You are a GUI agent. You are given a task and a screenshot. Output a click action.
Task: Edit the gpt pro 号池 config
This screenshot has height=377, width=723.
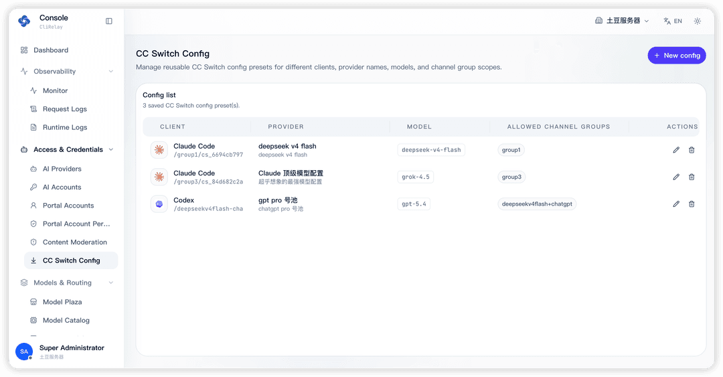pos(676,204)
